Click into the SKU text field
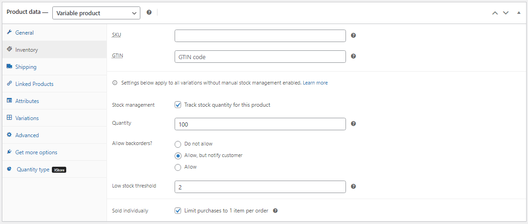528x224 pixels. click(260, 36)
